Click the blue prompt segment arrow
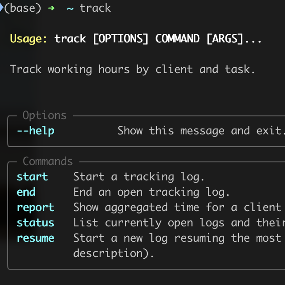 pos(1,8)
